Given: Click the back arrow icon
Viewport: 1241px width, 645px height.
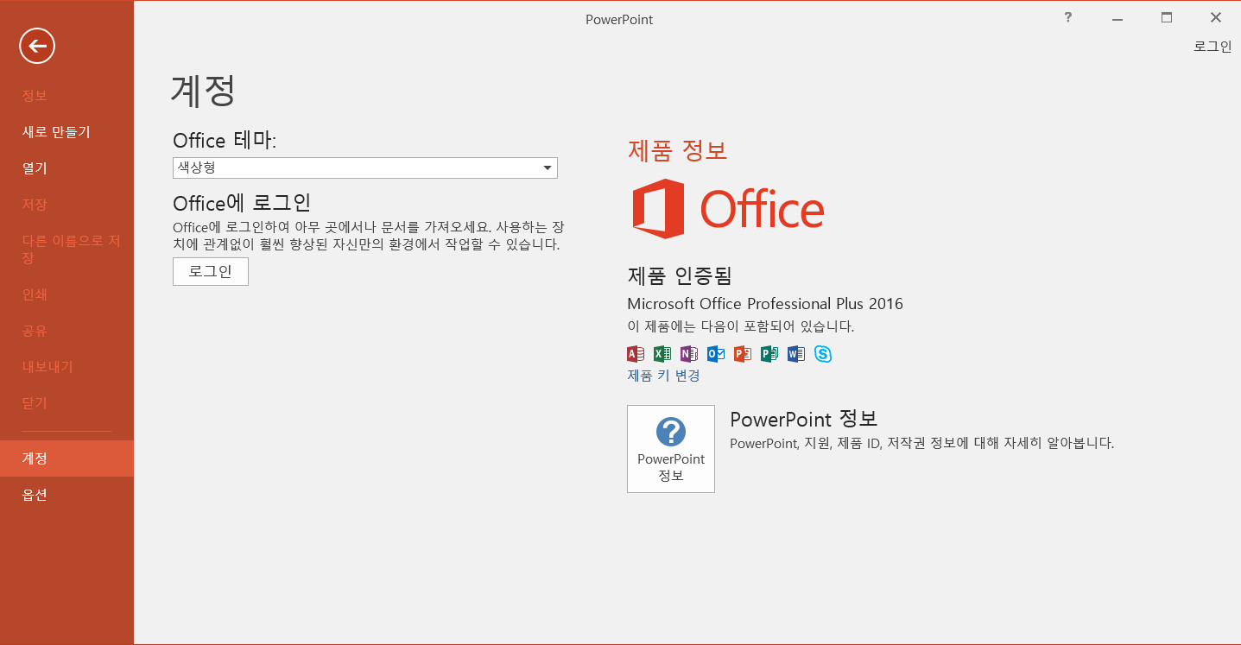Looking at the screenshot, I should click(37, 47).
